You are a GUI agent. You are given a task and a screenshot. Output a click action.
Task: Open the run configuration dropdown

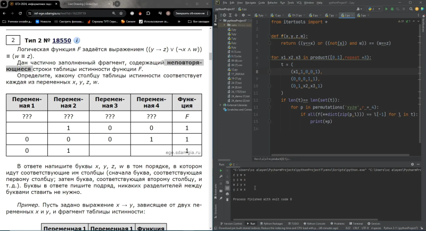374,9
